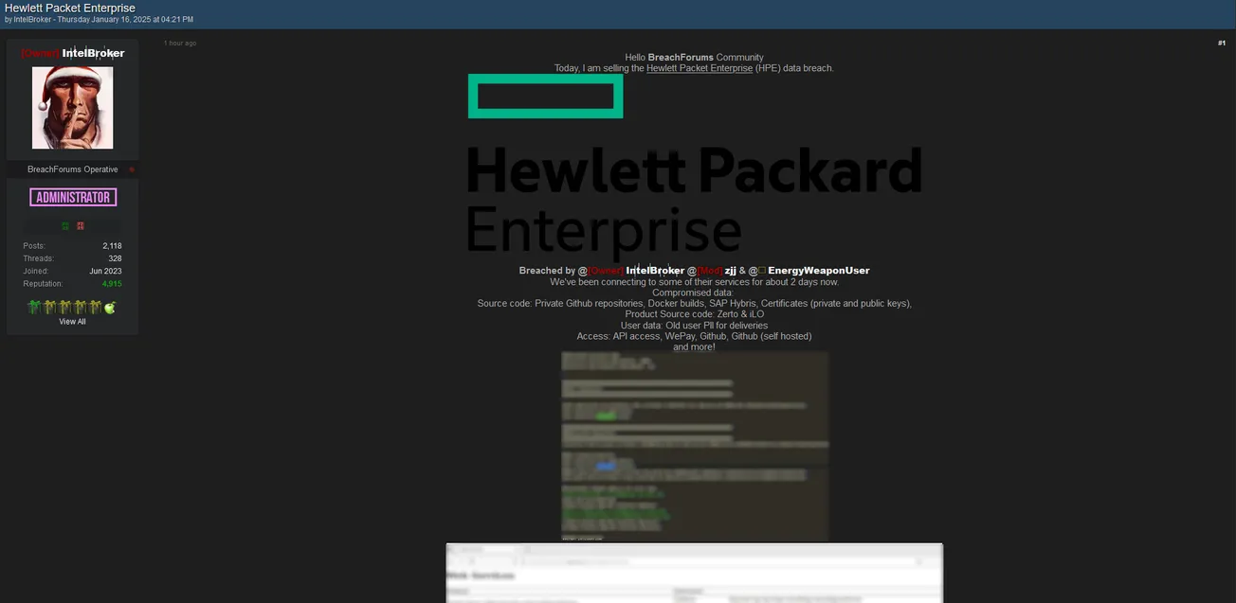Open IntelBroker's profile via the Santa avatar
The height and width of the screenshot is (603, 1236).
coord(73,107)
